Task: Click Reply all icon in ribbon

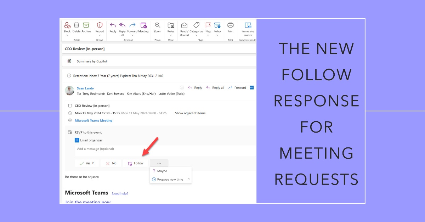Action: click(122, 25)
